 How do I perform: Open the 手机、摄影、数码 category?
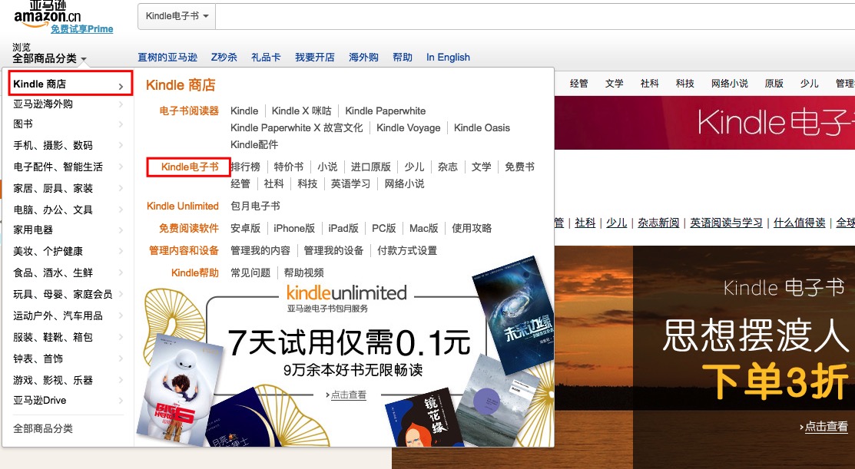point(53,145)
